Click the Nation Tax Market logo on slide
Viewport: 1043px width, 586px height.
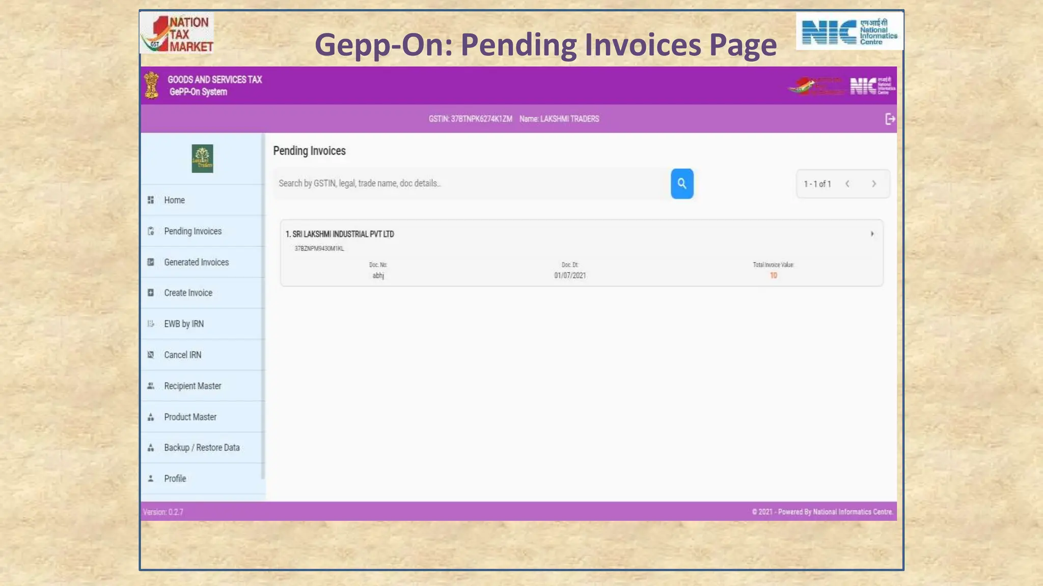point(177,33)
